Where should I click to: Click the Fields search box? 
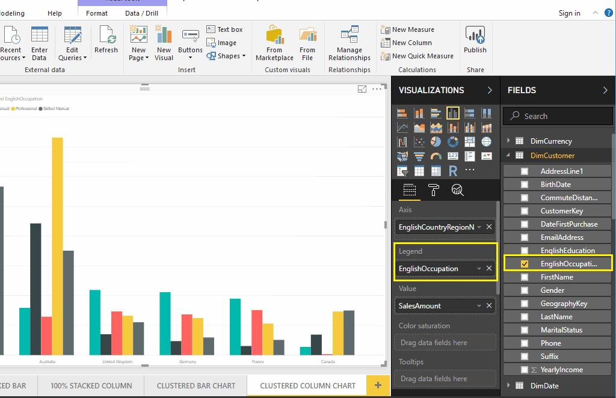[x=558, y=116]
